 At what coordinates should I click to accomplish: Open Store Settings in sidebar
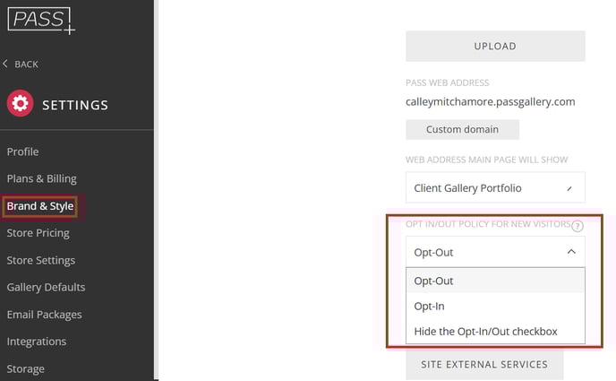click(x=41, y=260)
